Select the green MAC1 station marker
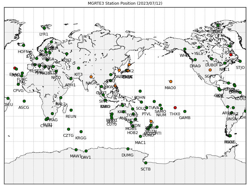Image resolution: width=250 pixels, height=187 pixels. pos(140,137)
